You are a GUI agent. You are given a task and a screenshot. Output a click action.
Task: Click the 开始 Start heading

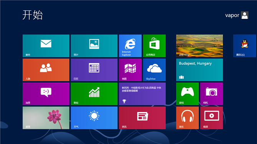tap(33, 15)
